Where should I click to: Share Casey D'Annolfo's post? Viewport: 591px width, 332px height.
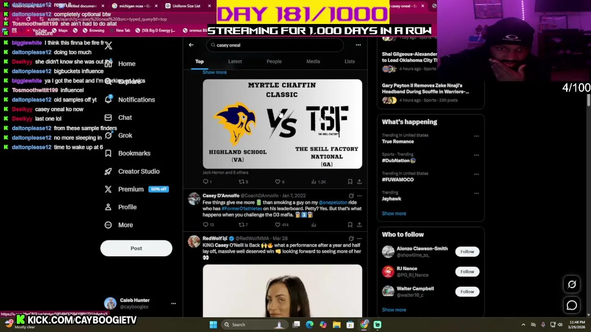[x=359, y=225]
